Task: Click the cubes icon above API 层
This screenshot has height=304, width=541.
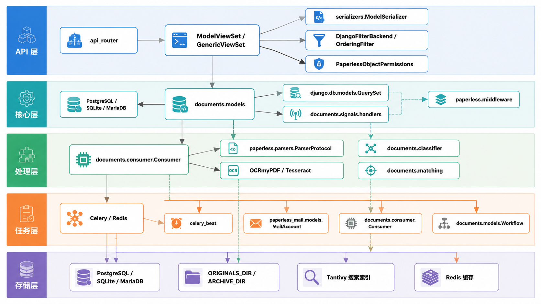Action: click(27, 35)
